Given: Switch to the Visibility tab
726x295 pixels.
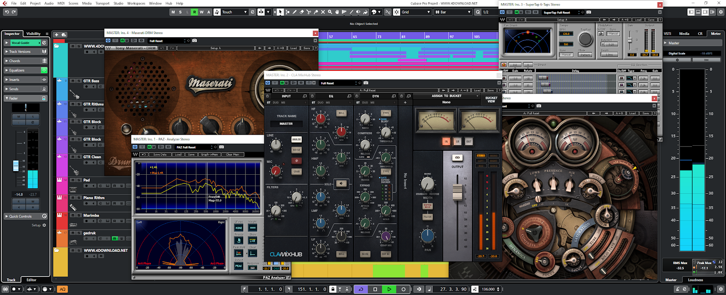Looking at the screenshot, I should (x=33, y=34).
